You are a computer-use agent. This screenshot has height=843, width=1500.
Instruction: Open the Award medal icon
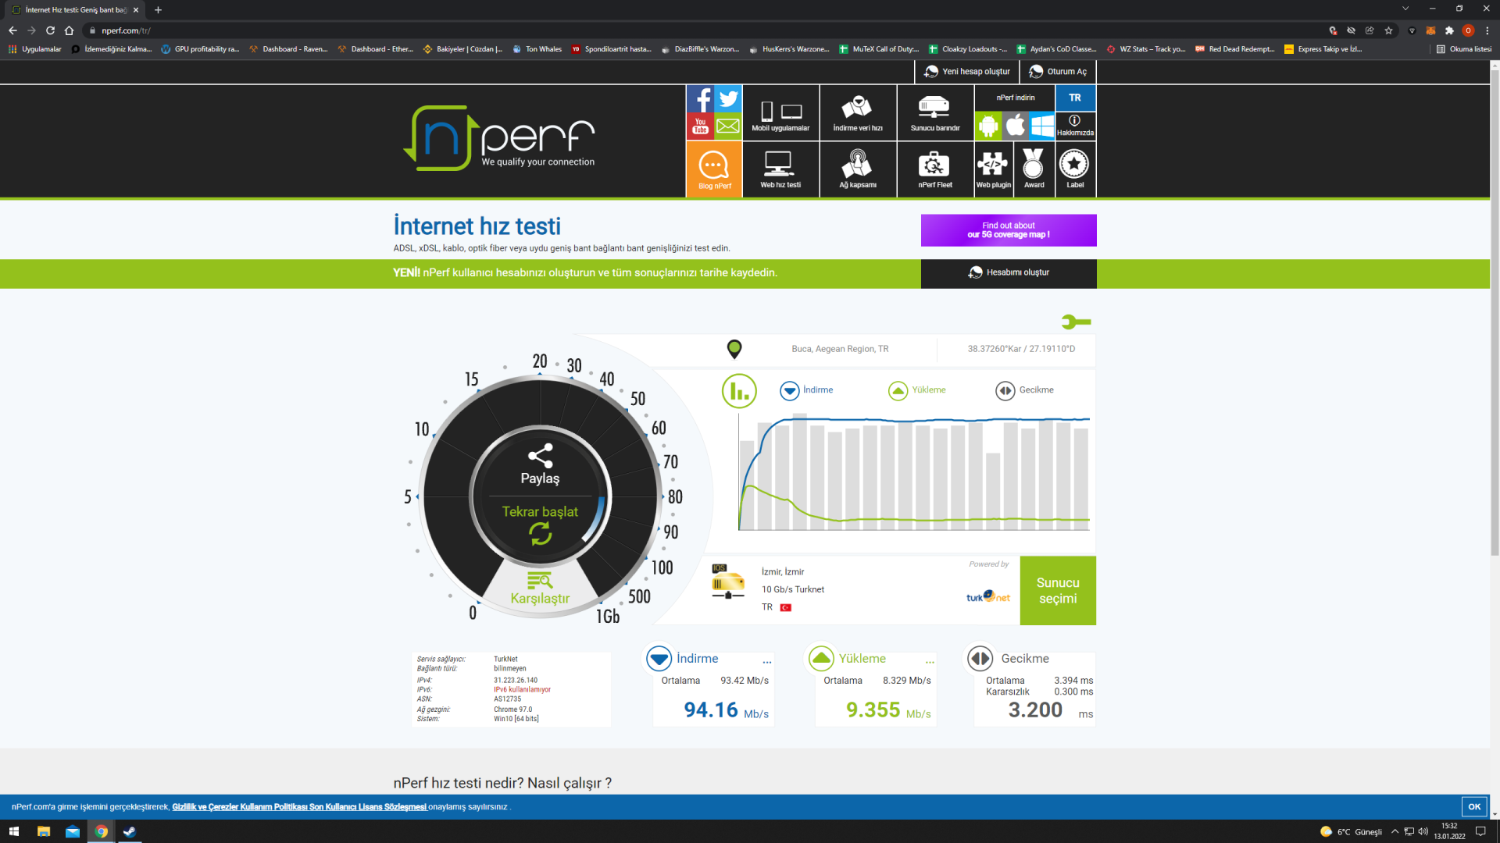1034,169
